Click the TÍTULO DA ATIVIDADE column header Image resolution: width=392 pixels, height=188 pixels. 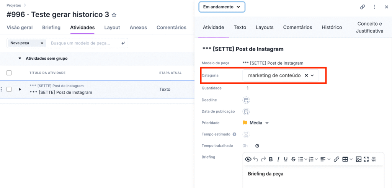click(x=47, y=73)
